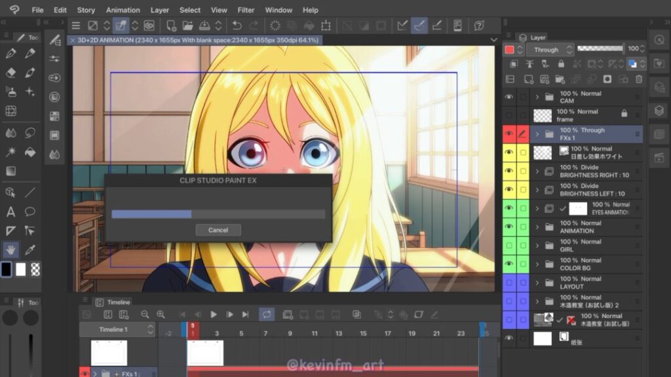The width and height of the screenshot is (671, 377).
Task: Select the Balloon tool
Action: [30, 211]
